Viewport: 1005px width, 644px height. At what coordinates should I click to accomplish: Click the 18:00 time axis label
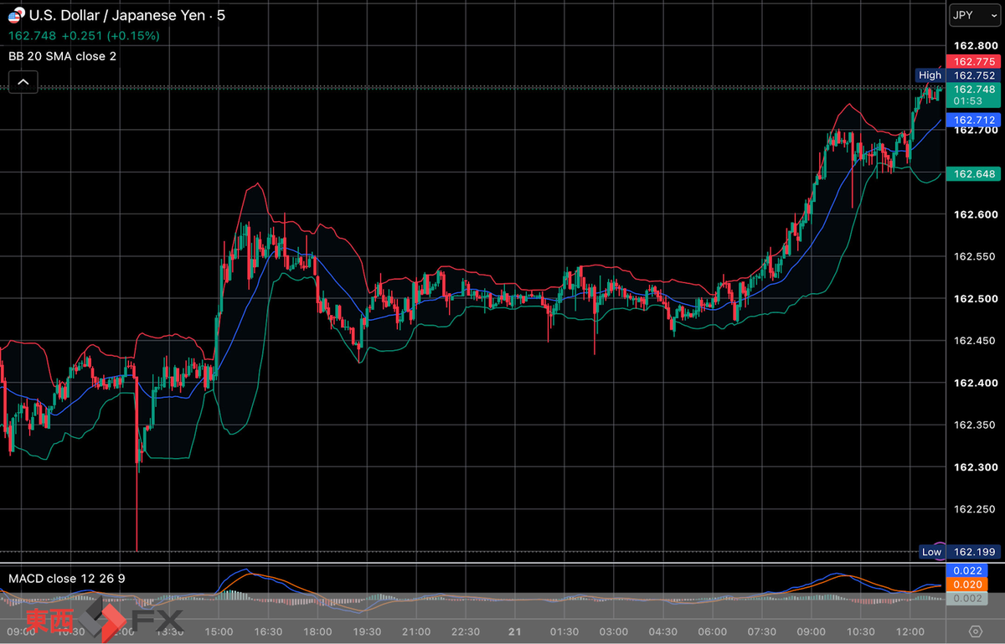(318, 631)
